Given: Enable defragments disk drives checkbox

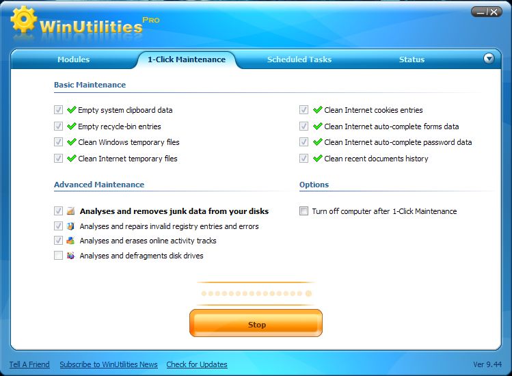Looking at the screenshot, I should (59, 256).
